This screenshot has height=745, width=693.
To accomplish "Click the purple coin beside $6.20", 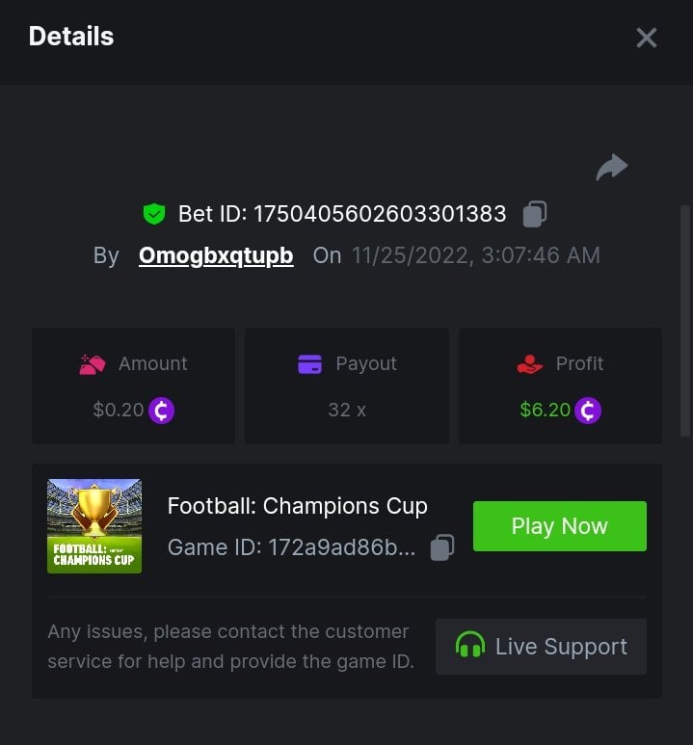I will coord(588,411).
